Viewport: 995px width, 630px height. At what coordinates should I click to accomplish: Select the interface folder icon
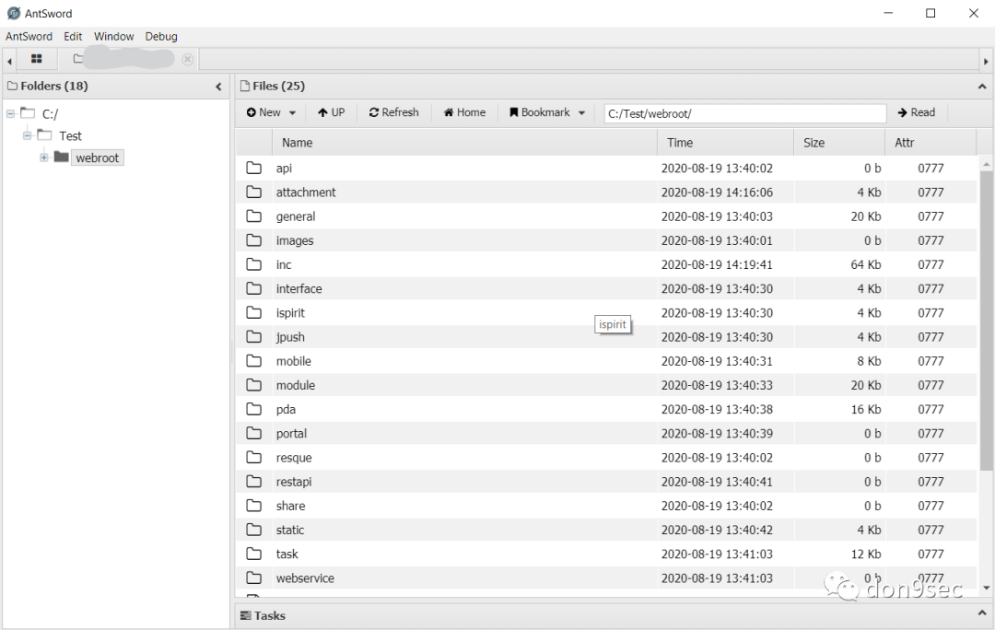[x=254, y=288]
